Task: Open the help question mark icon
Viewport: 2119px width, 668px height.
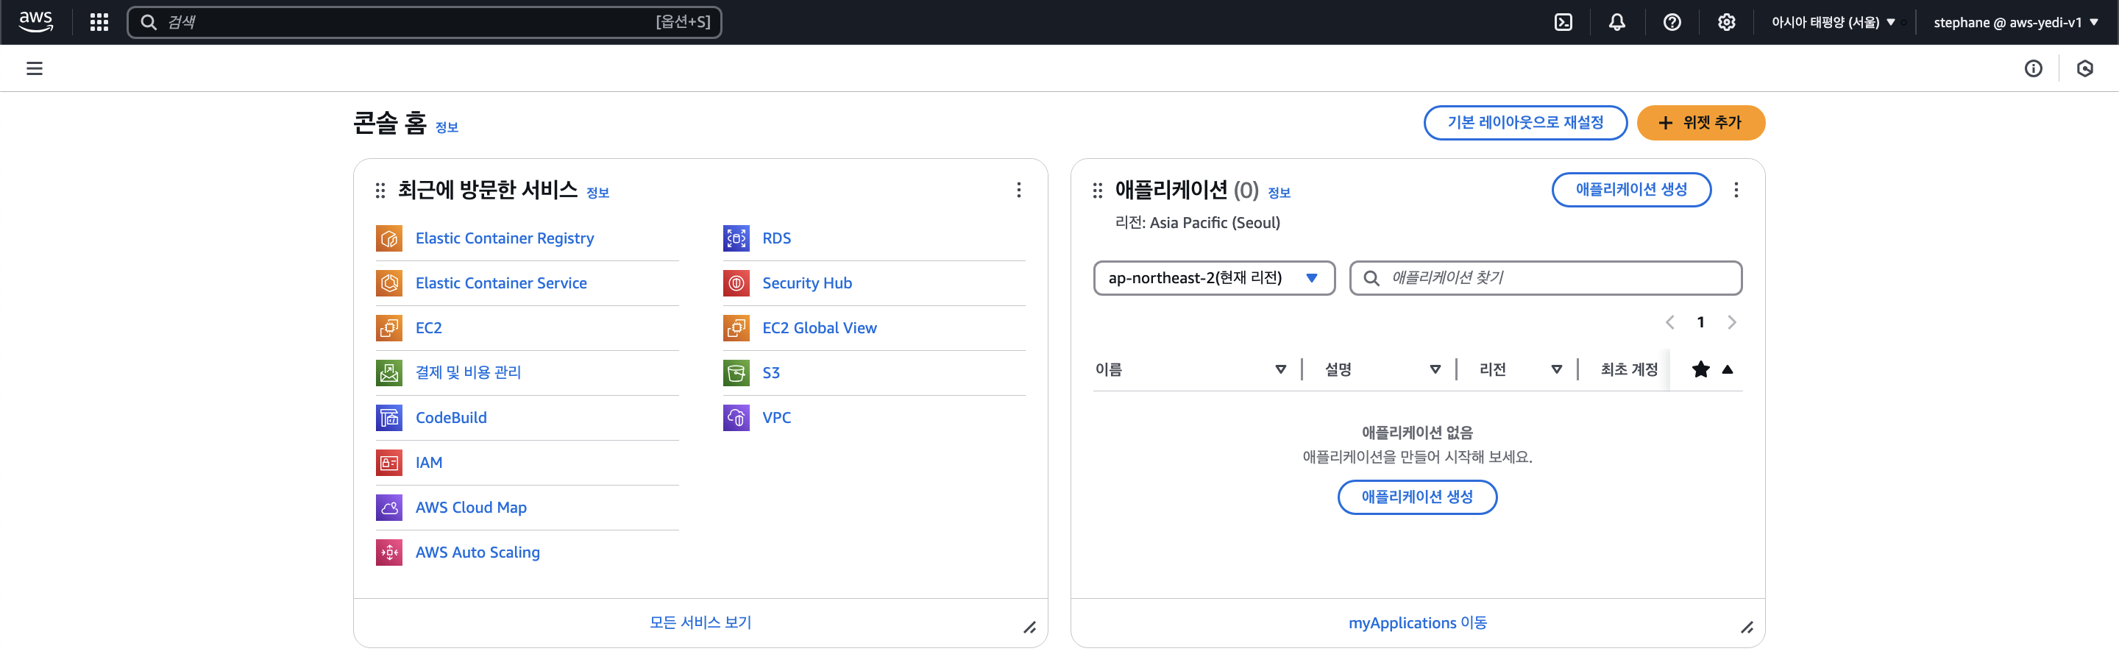Action: [x=1672, y=22]
